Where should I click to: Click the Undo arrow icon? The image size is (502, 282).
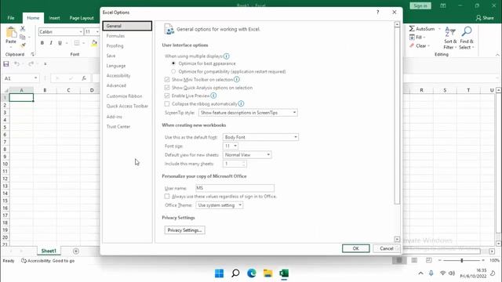pyautogui.click(x=16, y=64)
